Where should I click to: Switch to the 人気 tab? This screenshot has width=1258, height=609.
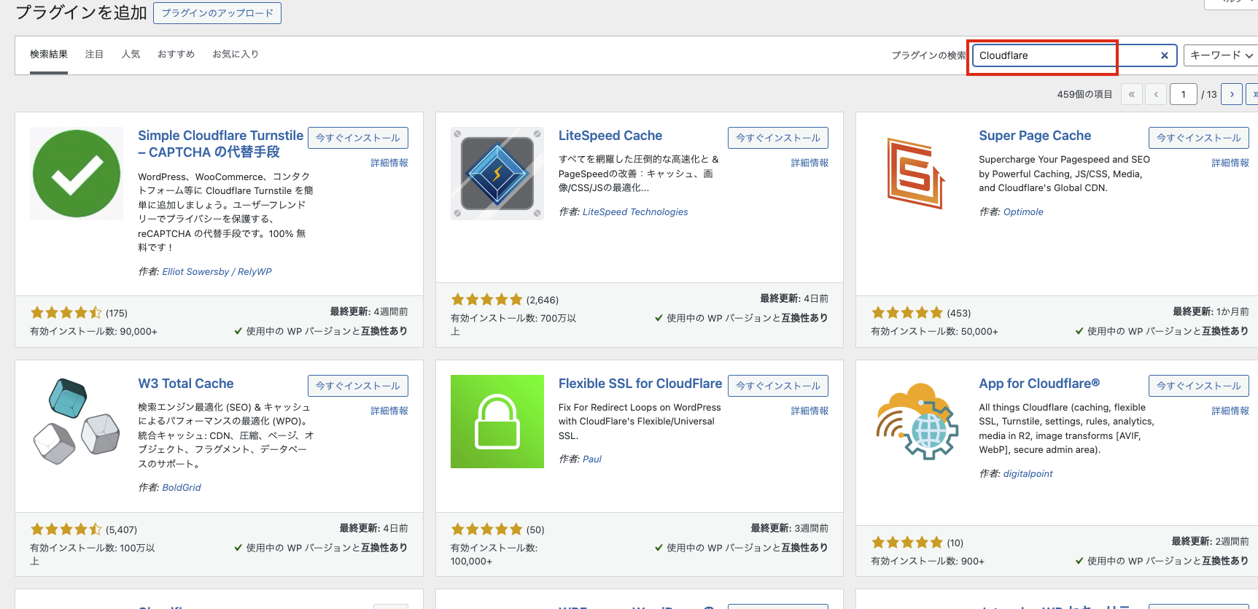point(131,55)
